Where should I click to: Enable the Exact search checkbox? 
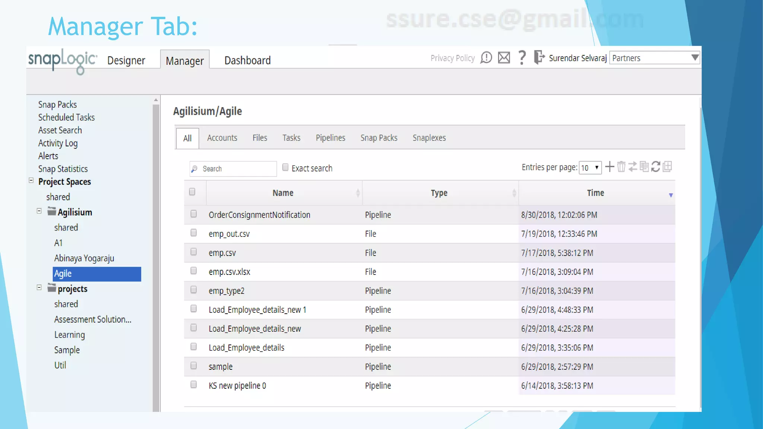(285, 167)
